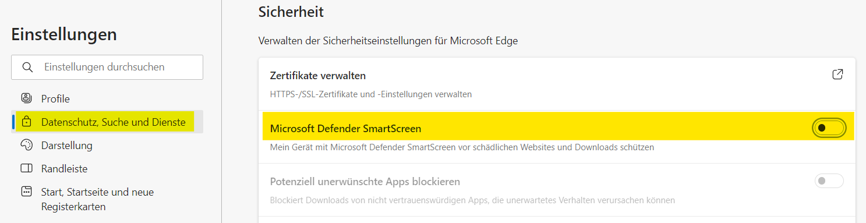Viewport: 866px width, 223px height.
Task: Open the external link icon for Zertifikate verwalten
Action: (837, 75)
